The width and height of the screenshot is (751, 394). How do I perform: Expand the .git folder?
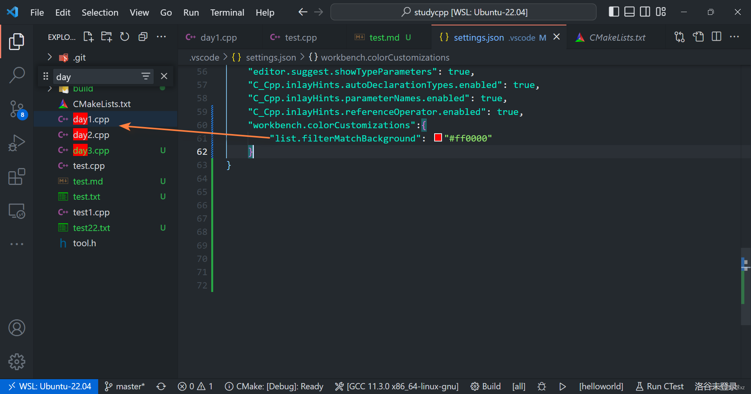pyautogui.click(x=50, y=57)
